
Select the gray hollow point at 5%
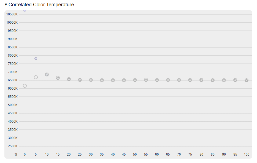coord(36,77)
